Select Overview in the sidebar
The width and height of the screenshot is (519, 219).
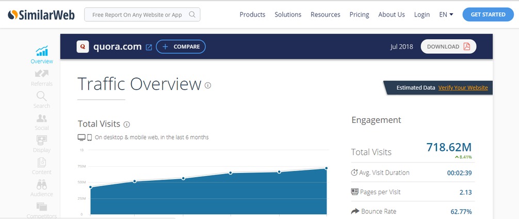click(x=42, y=55)
